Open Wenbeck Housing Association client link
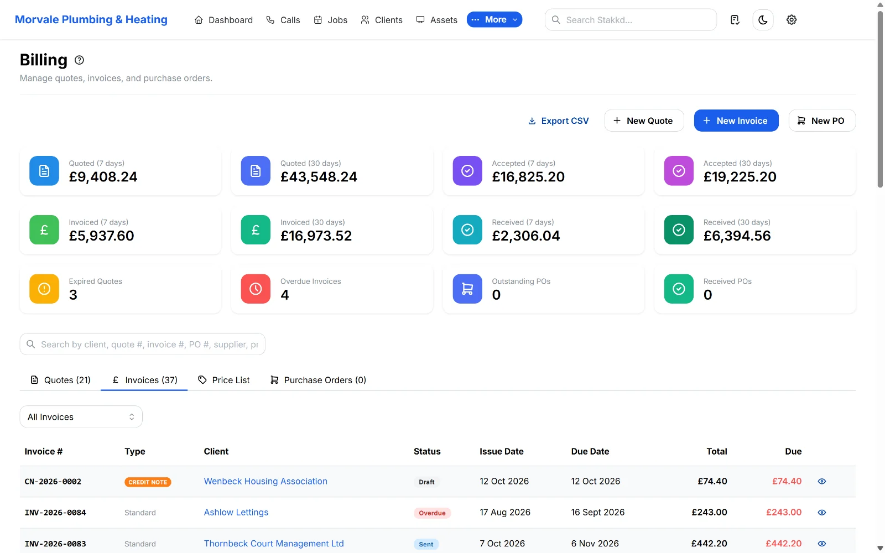 click(x=265, y=481)
